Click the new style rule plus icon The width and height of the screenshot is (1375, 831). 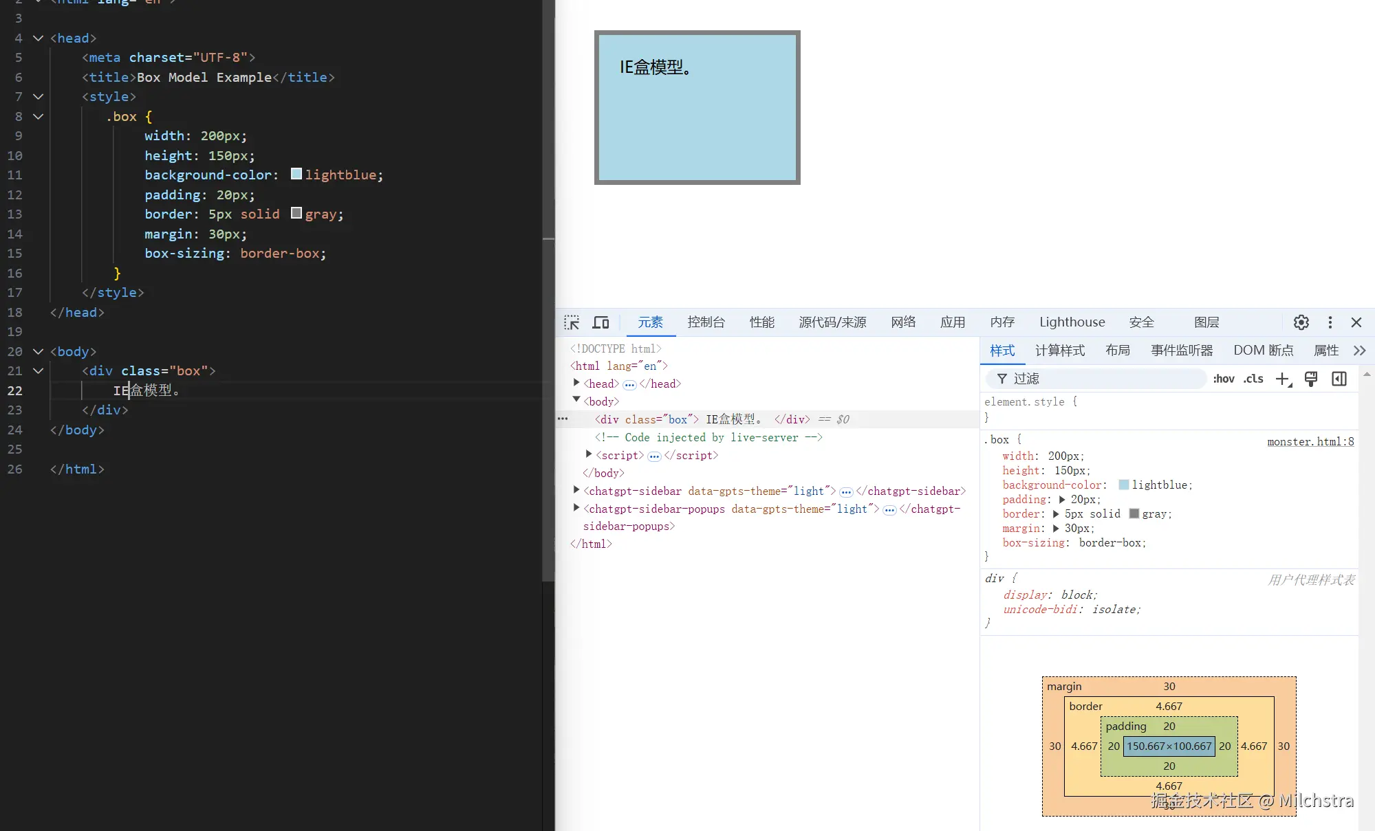pos(1283,379)
